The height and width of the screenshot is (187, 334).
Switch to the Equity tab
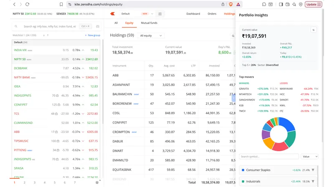[x=129, y=23]
